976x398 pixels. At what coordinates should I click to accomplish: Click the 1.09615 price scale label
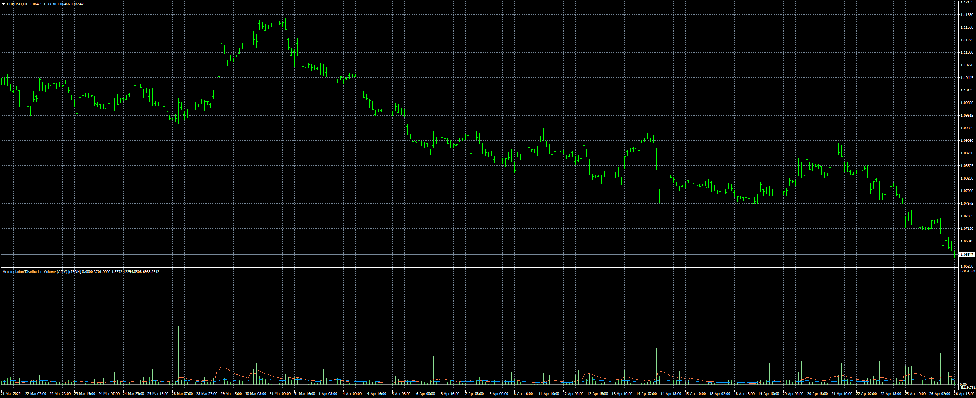click(966, 116)
